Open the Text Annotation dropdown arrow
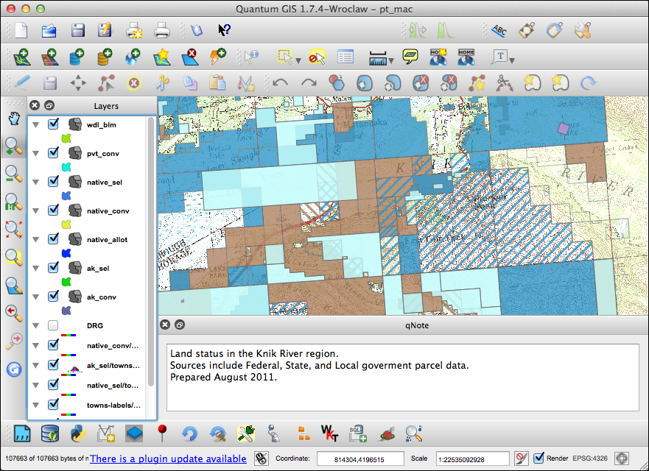This screenshot has width=649, height=471. [x=512, y=61]
